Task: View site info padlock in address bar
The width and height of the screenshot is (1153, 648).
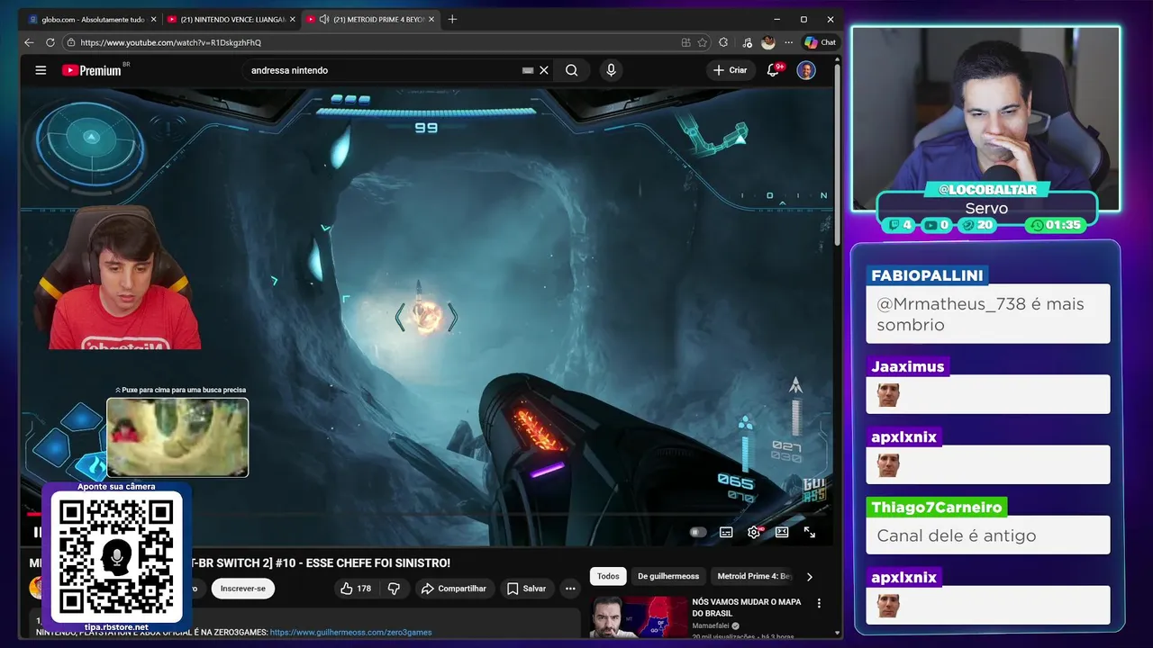Action: pyautogui.click(x=70, y=42)
